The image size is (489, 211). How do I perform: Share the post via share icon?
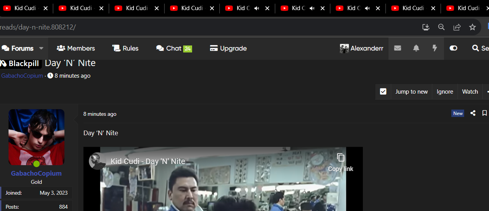473,113
